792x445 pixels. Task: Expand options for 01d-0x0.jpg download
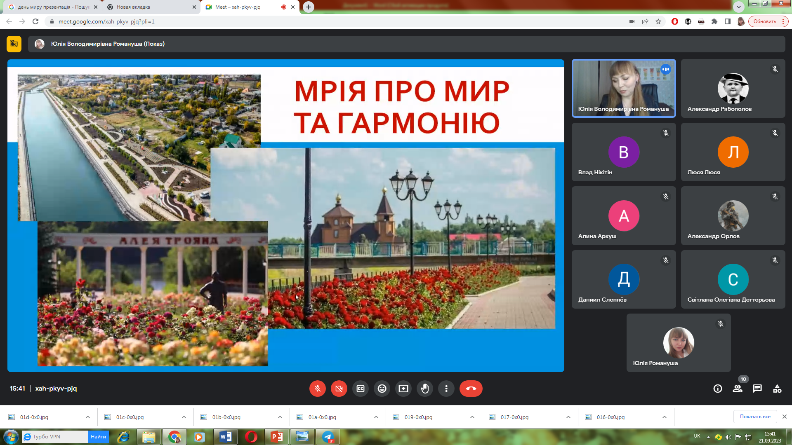point(88,417)
